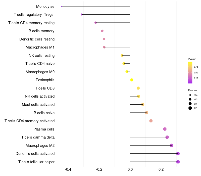Click the yellow Eosinophils data dot
201x176 pixels.
click(x=132, y=80)
